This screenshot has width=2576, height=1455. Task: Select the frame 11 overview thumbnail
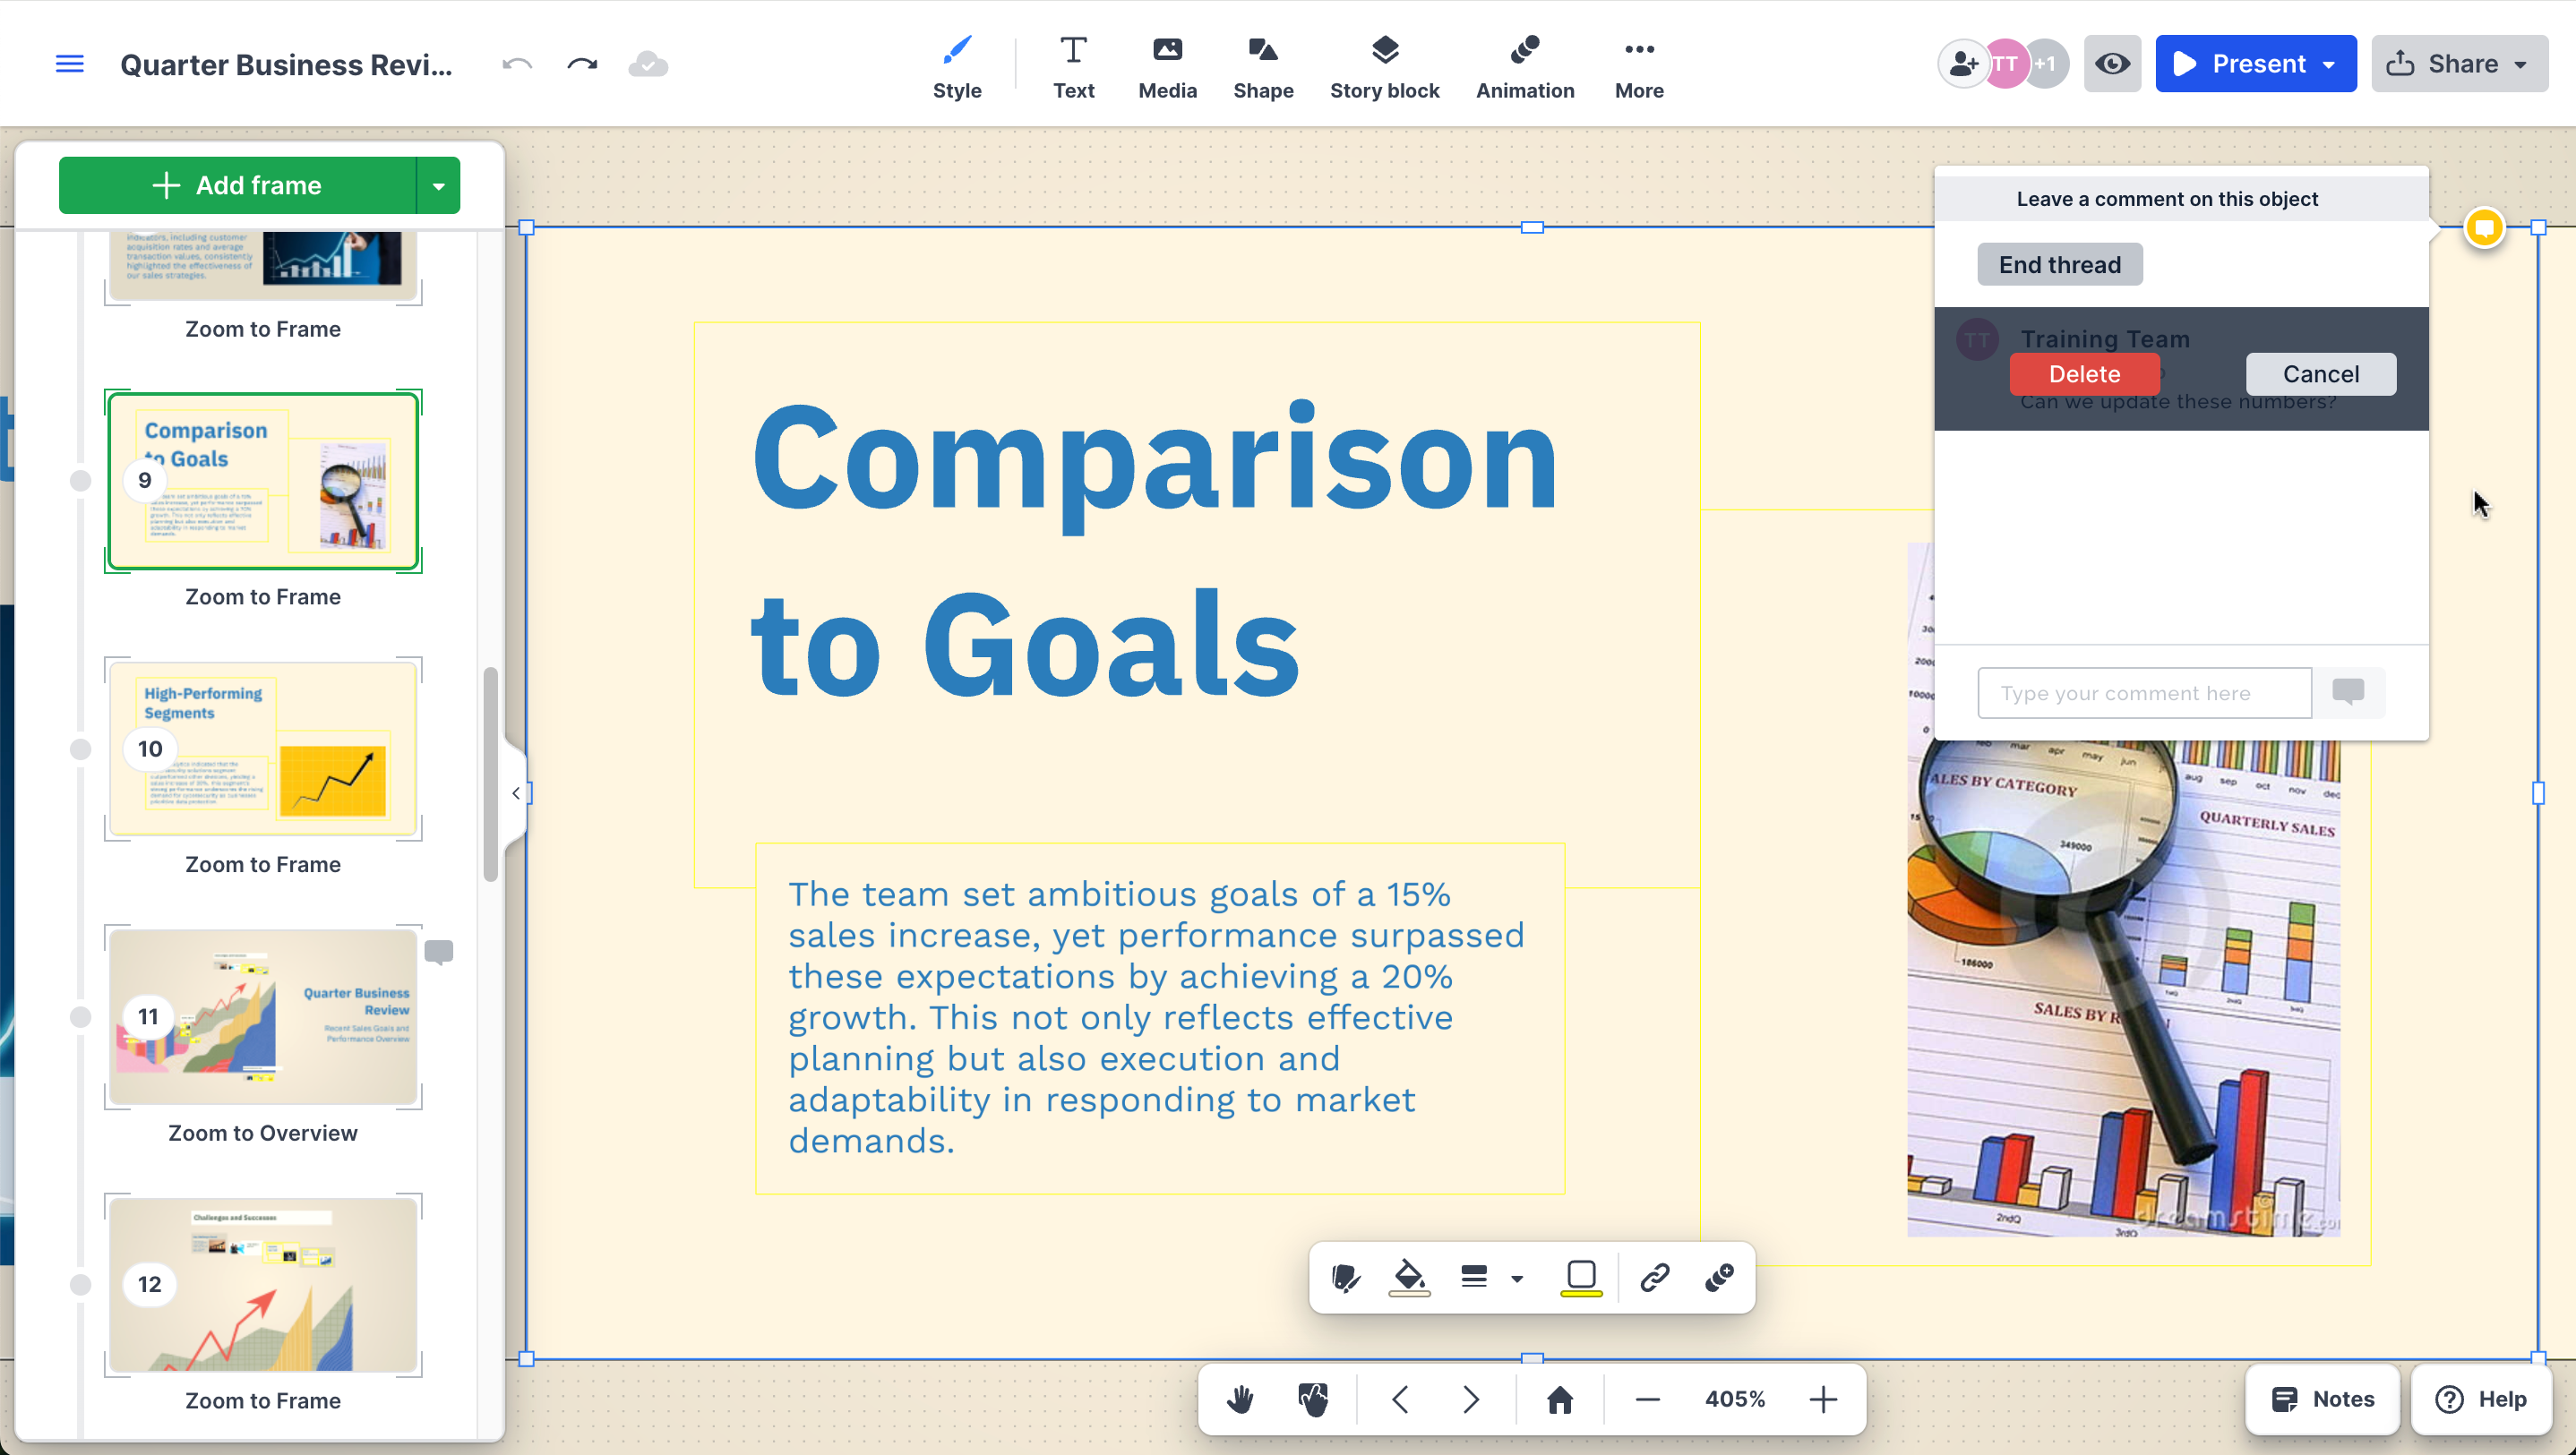pyautogui.click(x=263, y=1017)
